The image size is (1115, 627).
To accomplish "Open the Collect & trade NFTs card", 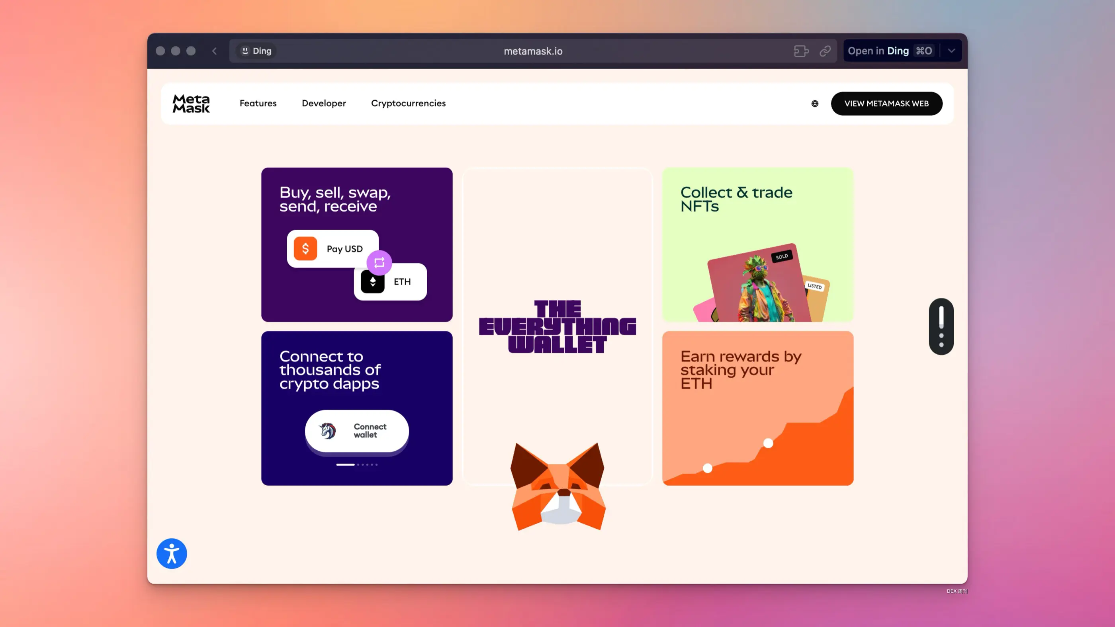I will 757,244.
